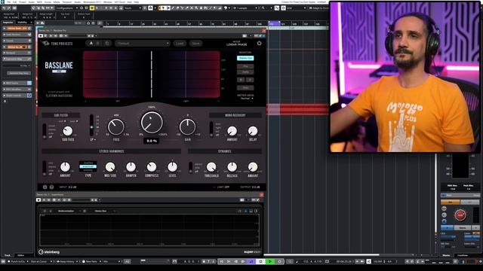Switch to the Inspector tab
Image resolution: width=483 pixels, height=271 pixels.
point(8,22)
